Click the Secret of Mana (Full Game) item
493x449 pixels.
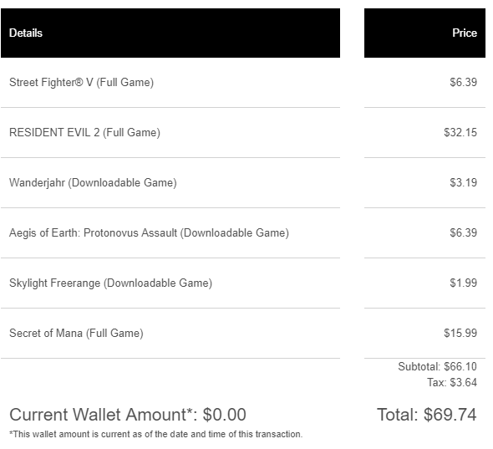coord(76,334)
